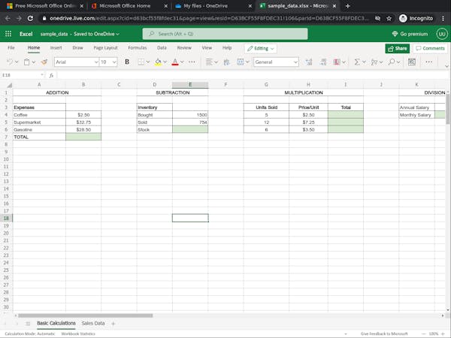Click the Search box
451x338 pixels.
(x=225, y=34)
